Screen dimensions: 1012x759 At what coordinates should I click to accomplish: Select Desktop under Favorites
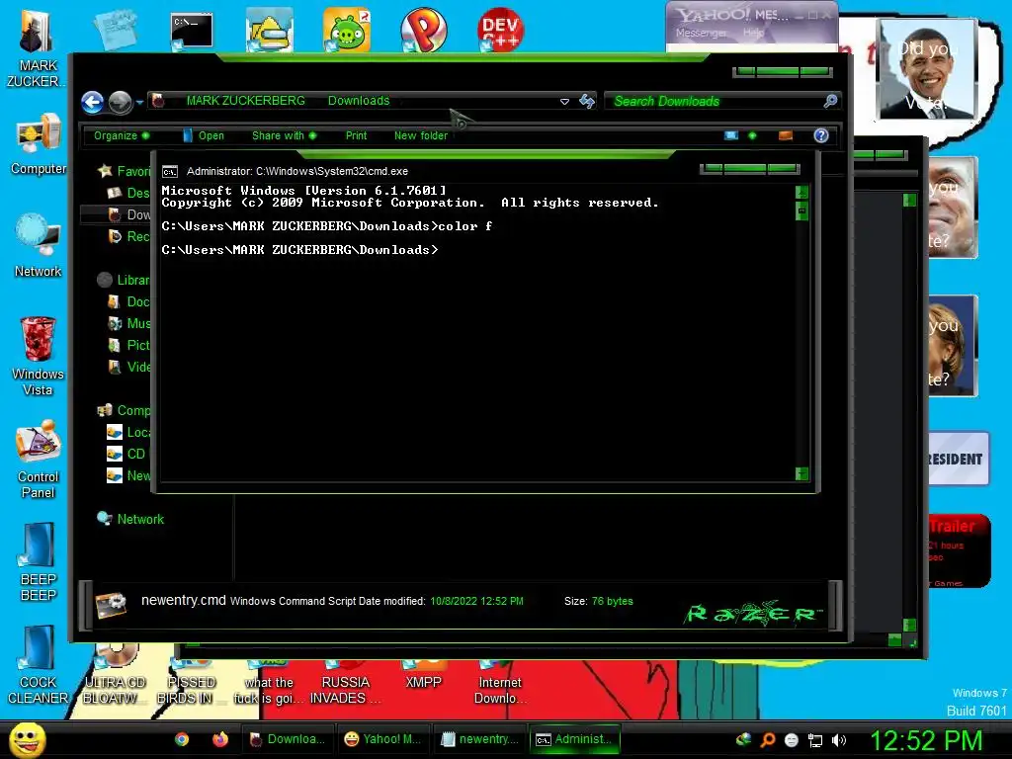[x=128, y=193]
